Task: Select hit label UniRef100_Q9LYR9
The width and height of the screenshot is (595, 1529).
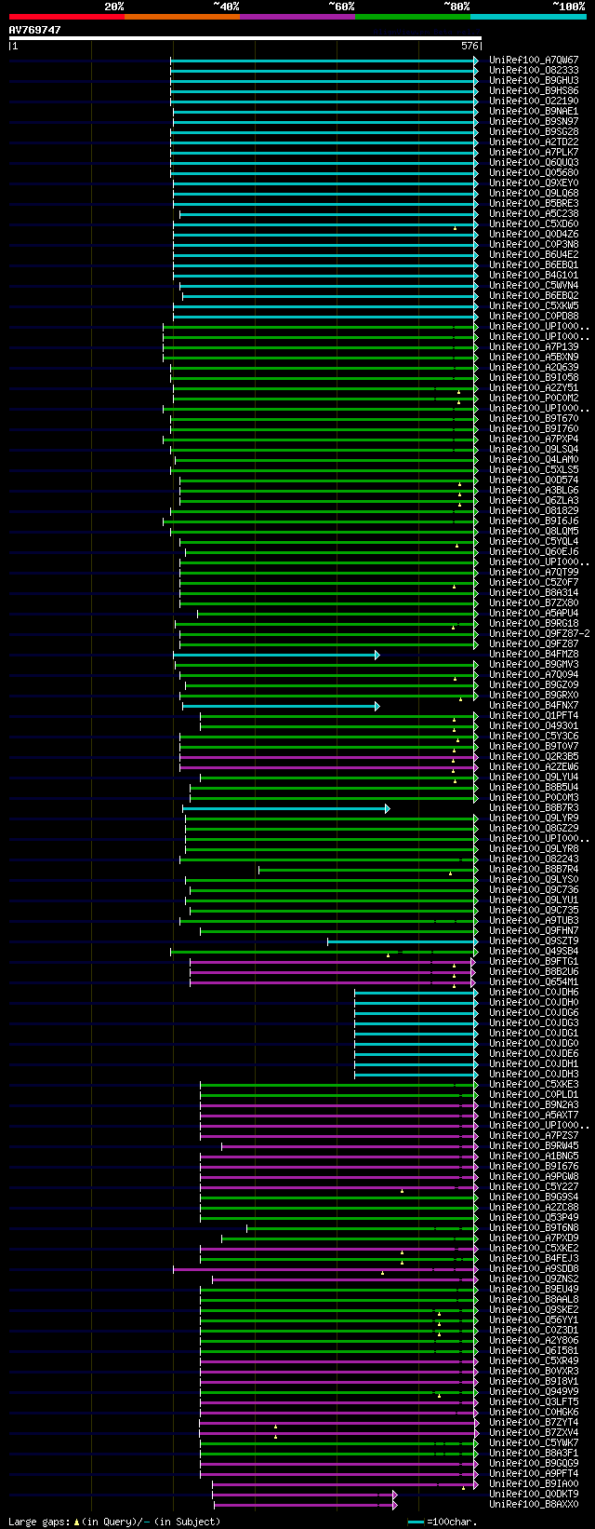Action: point(534,819)
